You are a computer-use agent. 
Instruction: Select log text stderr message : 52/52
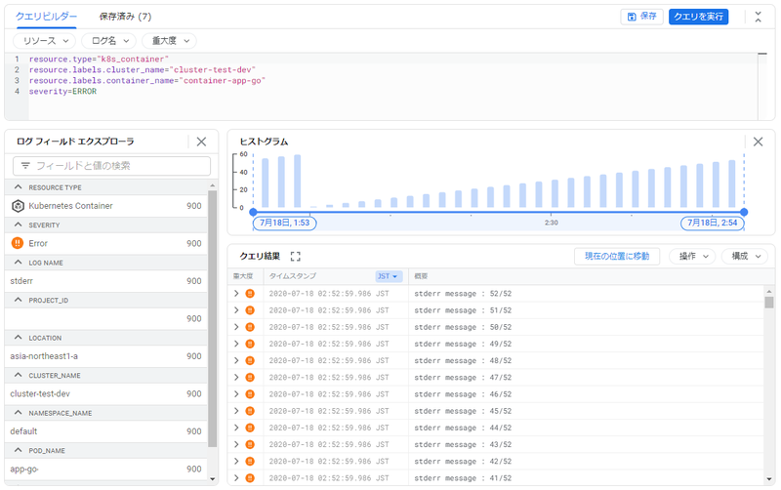coord(463,294)
